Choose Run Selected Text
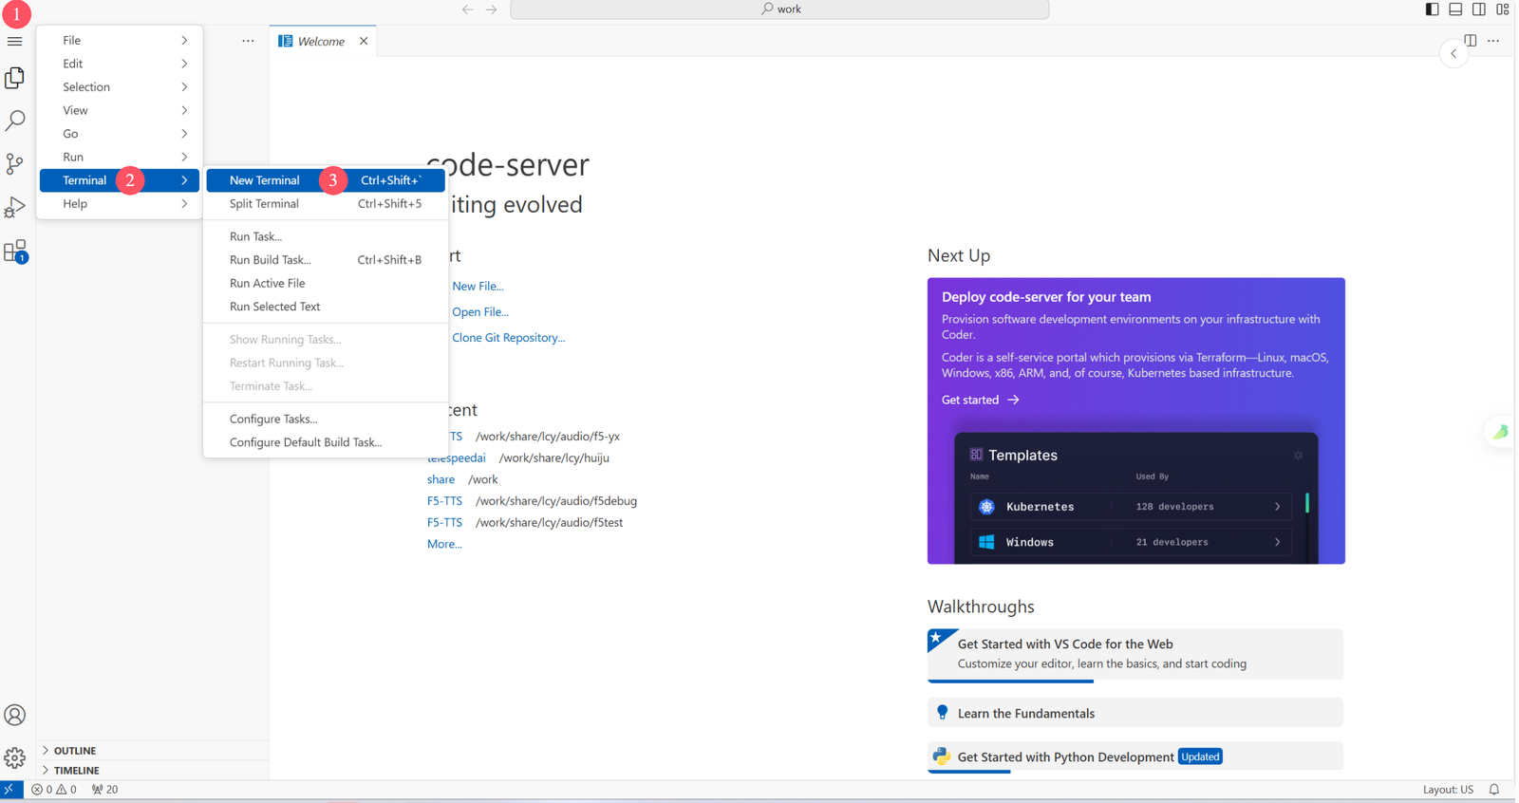The image size is (1519, 803). click(326, 307)
